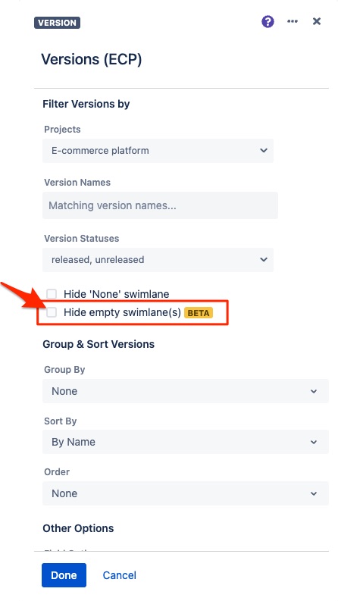Click the Sort By chevron arrow
This screenshot has height=601, width=338.
[x=314, y=443]
